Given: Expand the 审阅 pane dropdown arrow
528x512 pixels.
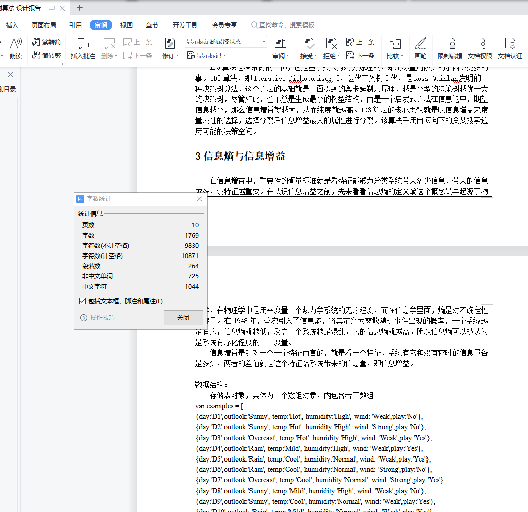Looking at the screenshot, I should (x=288, y=56).
